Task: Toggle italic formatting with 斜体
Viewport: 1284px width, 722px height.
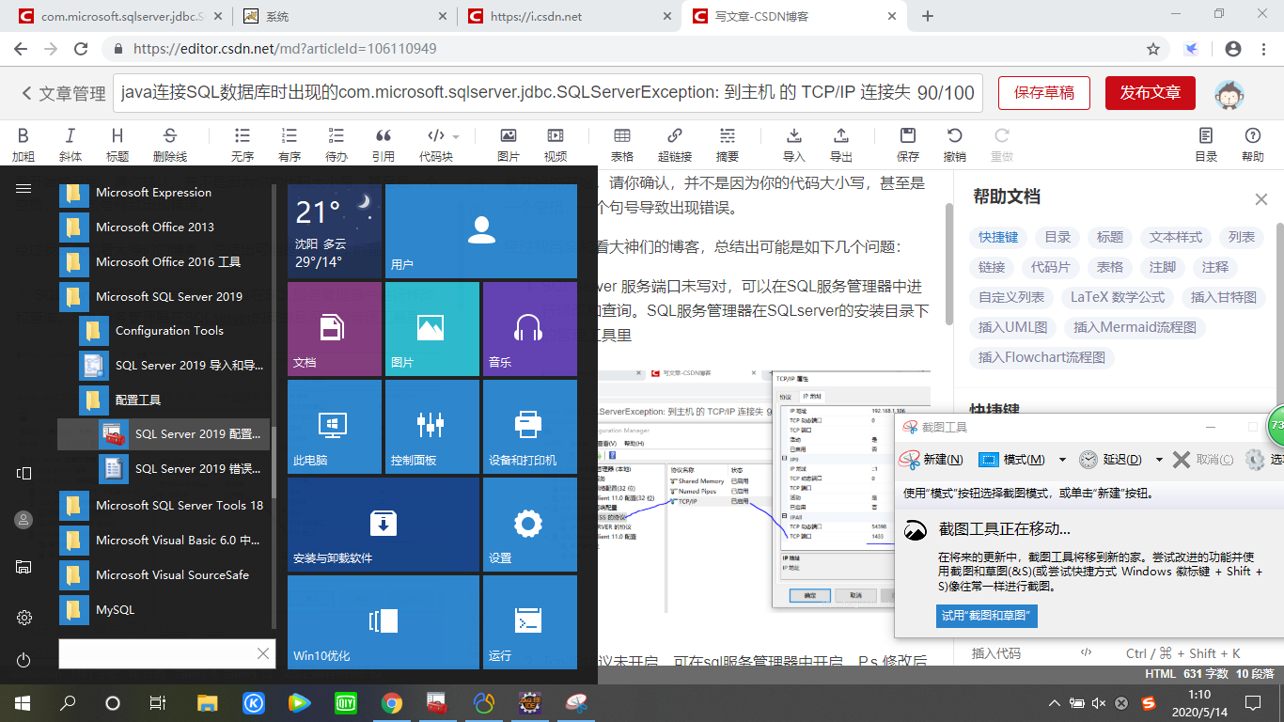Action: 70,141
